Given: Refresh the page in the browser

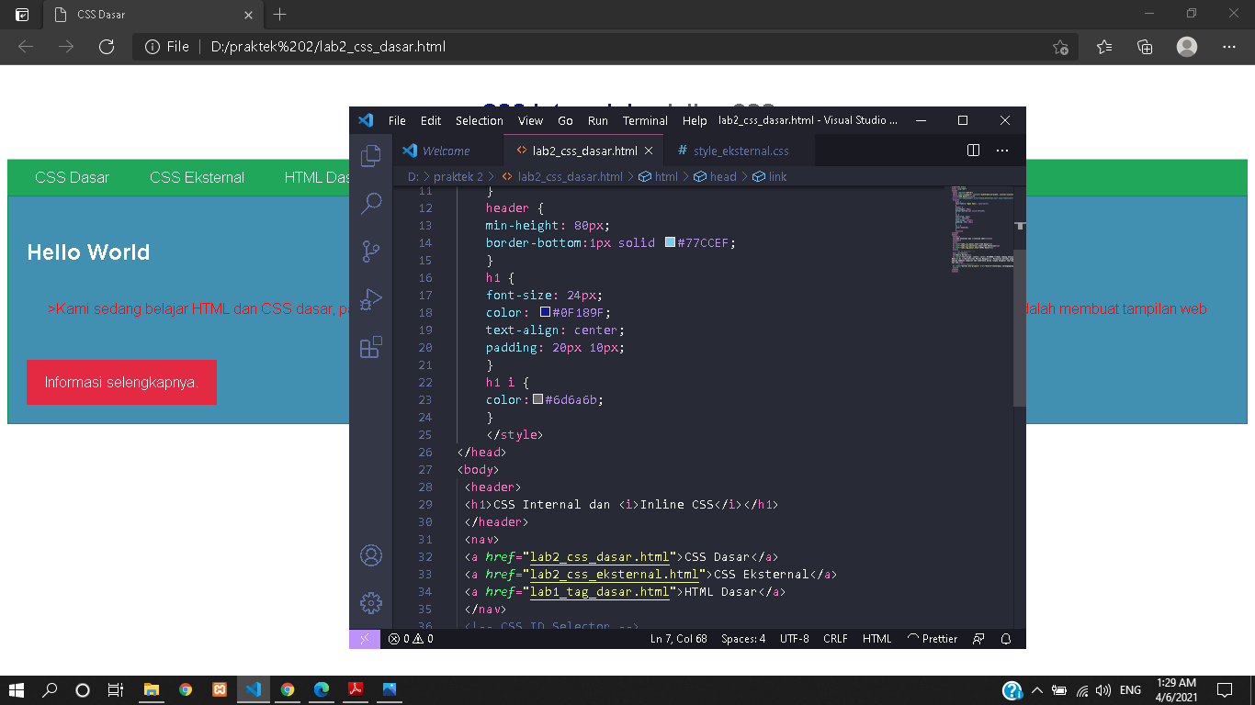Looking at the screenshot, I should [x=105, y=47].
